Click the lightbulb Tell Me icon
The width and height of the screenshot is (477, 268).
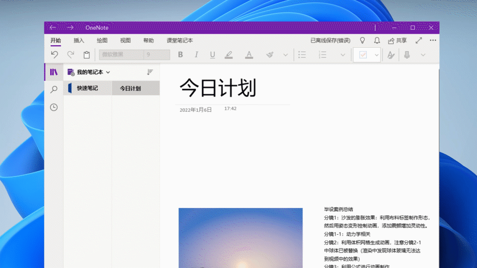[362, 40]
